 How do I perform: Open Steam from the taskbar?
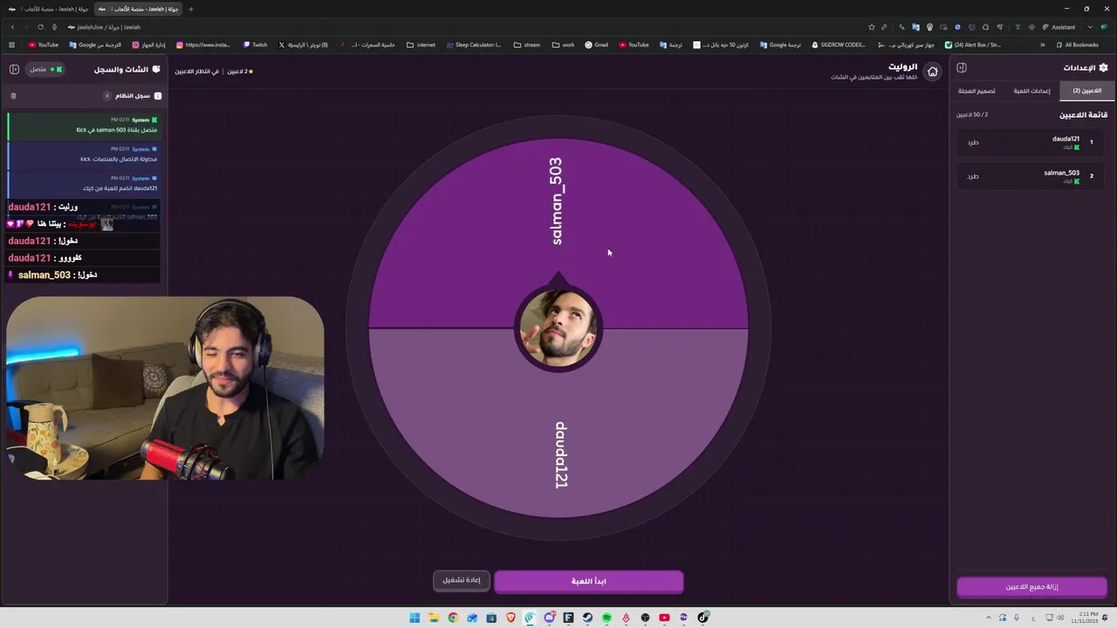587,618
